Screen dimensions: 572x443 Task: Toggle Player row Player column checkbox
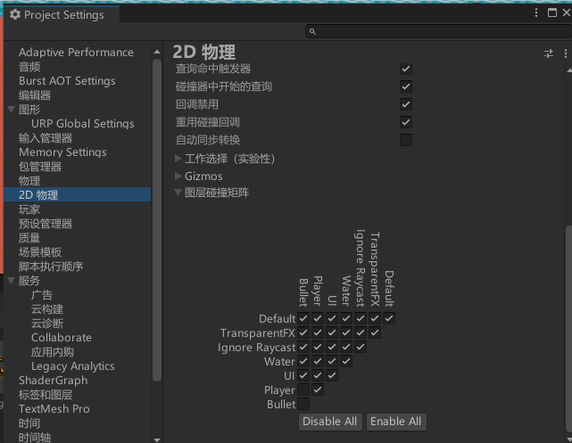[318, 390]
